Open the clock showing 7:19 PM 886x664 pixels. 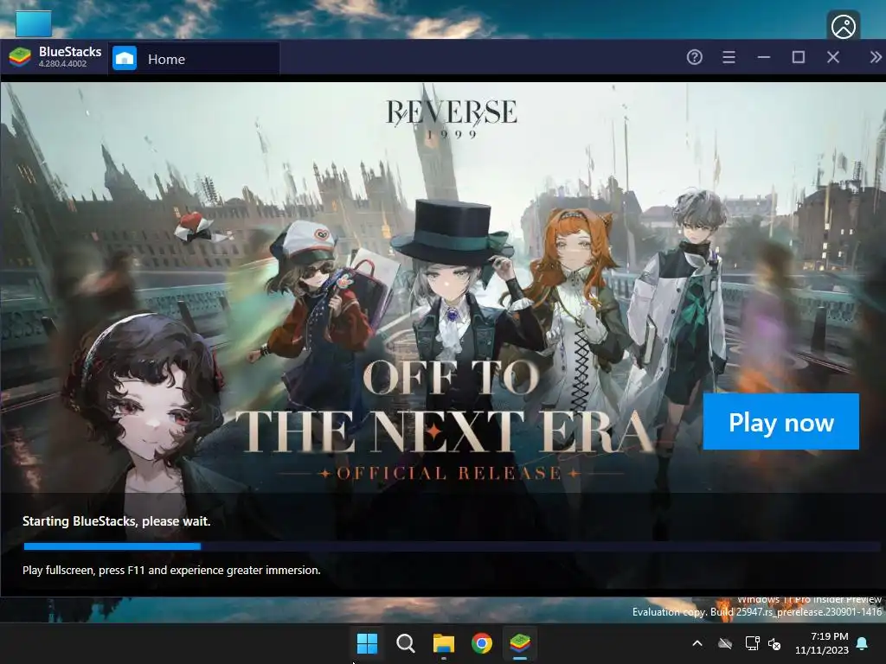[822, 643]
